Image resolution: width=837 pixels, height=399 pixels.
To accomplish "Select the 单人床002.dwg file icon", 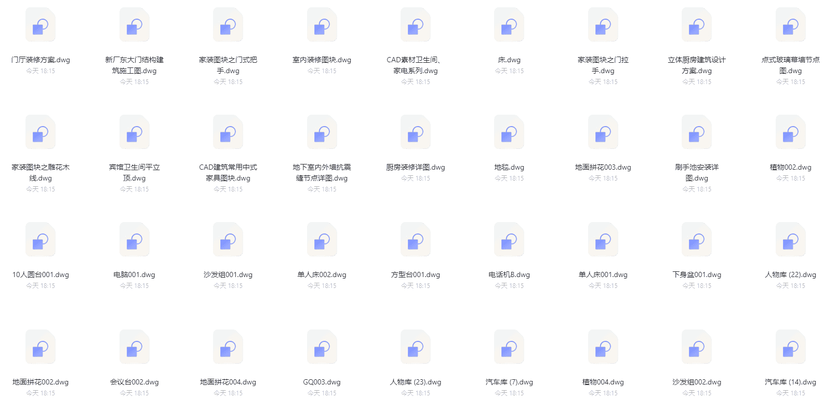I will 322,240.
